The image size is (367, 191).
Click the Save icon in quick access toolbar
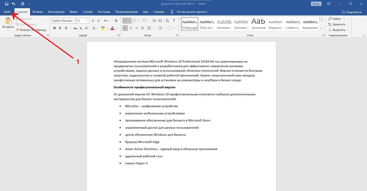pyautogui.click(x=6, y=4)
